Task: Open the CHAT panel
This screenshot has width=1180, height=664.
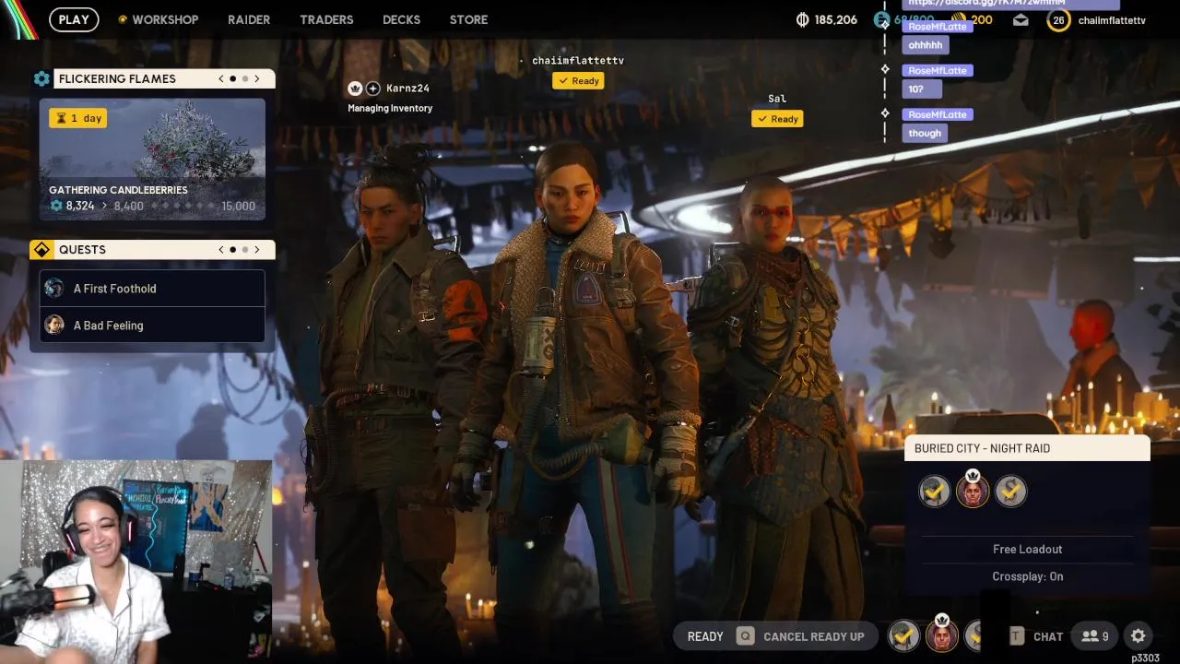Action: (x=1037, y=636)
